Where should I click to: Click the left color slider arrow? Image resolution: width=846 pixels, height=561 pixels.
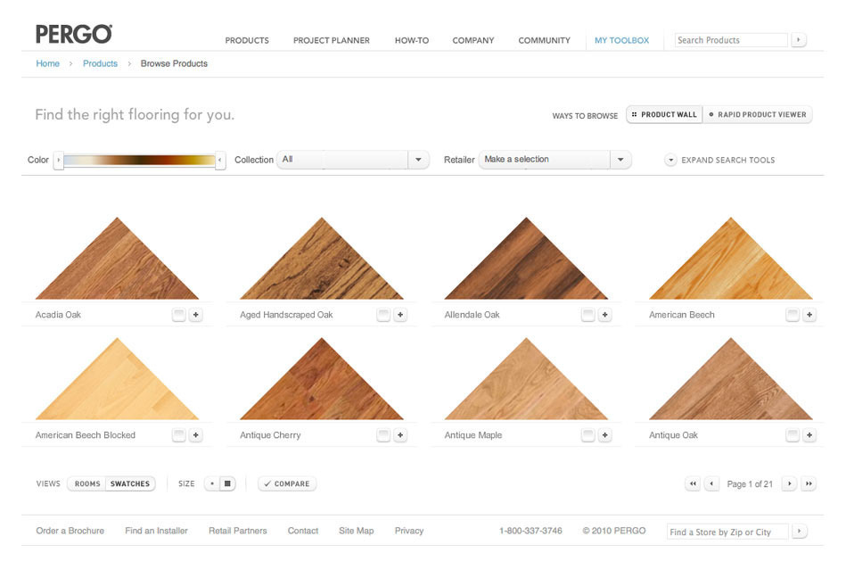point(58,161)
